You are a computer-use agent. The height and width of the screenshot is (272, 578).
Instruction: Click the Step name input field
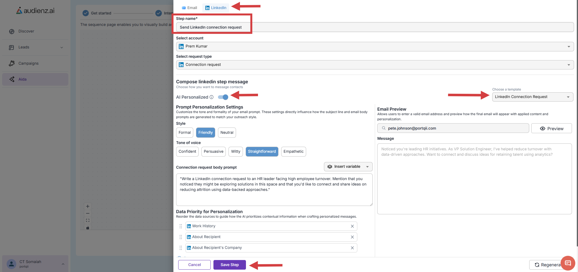pyautogui.click(x=375, y=27)
